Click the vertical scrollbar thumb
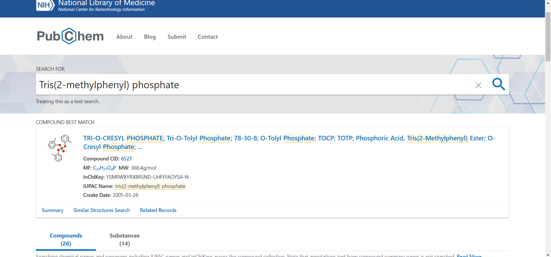 click(548, 37)
